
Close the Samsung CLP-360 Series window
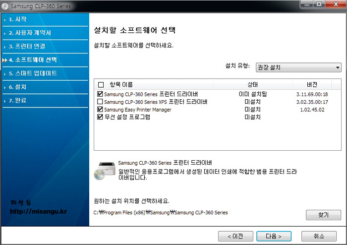point(336,4)
